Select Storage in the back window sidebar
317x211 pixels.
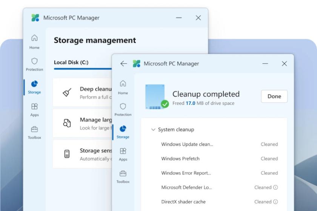coord(34,87)
